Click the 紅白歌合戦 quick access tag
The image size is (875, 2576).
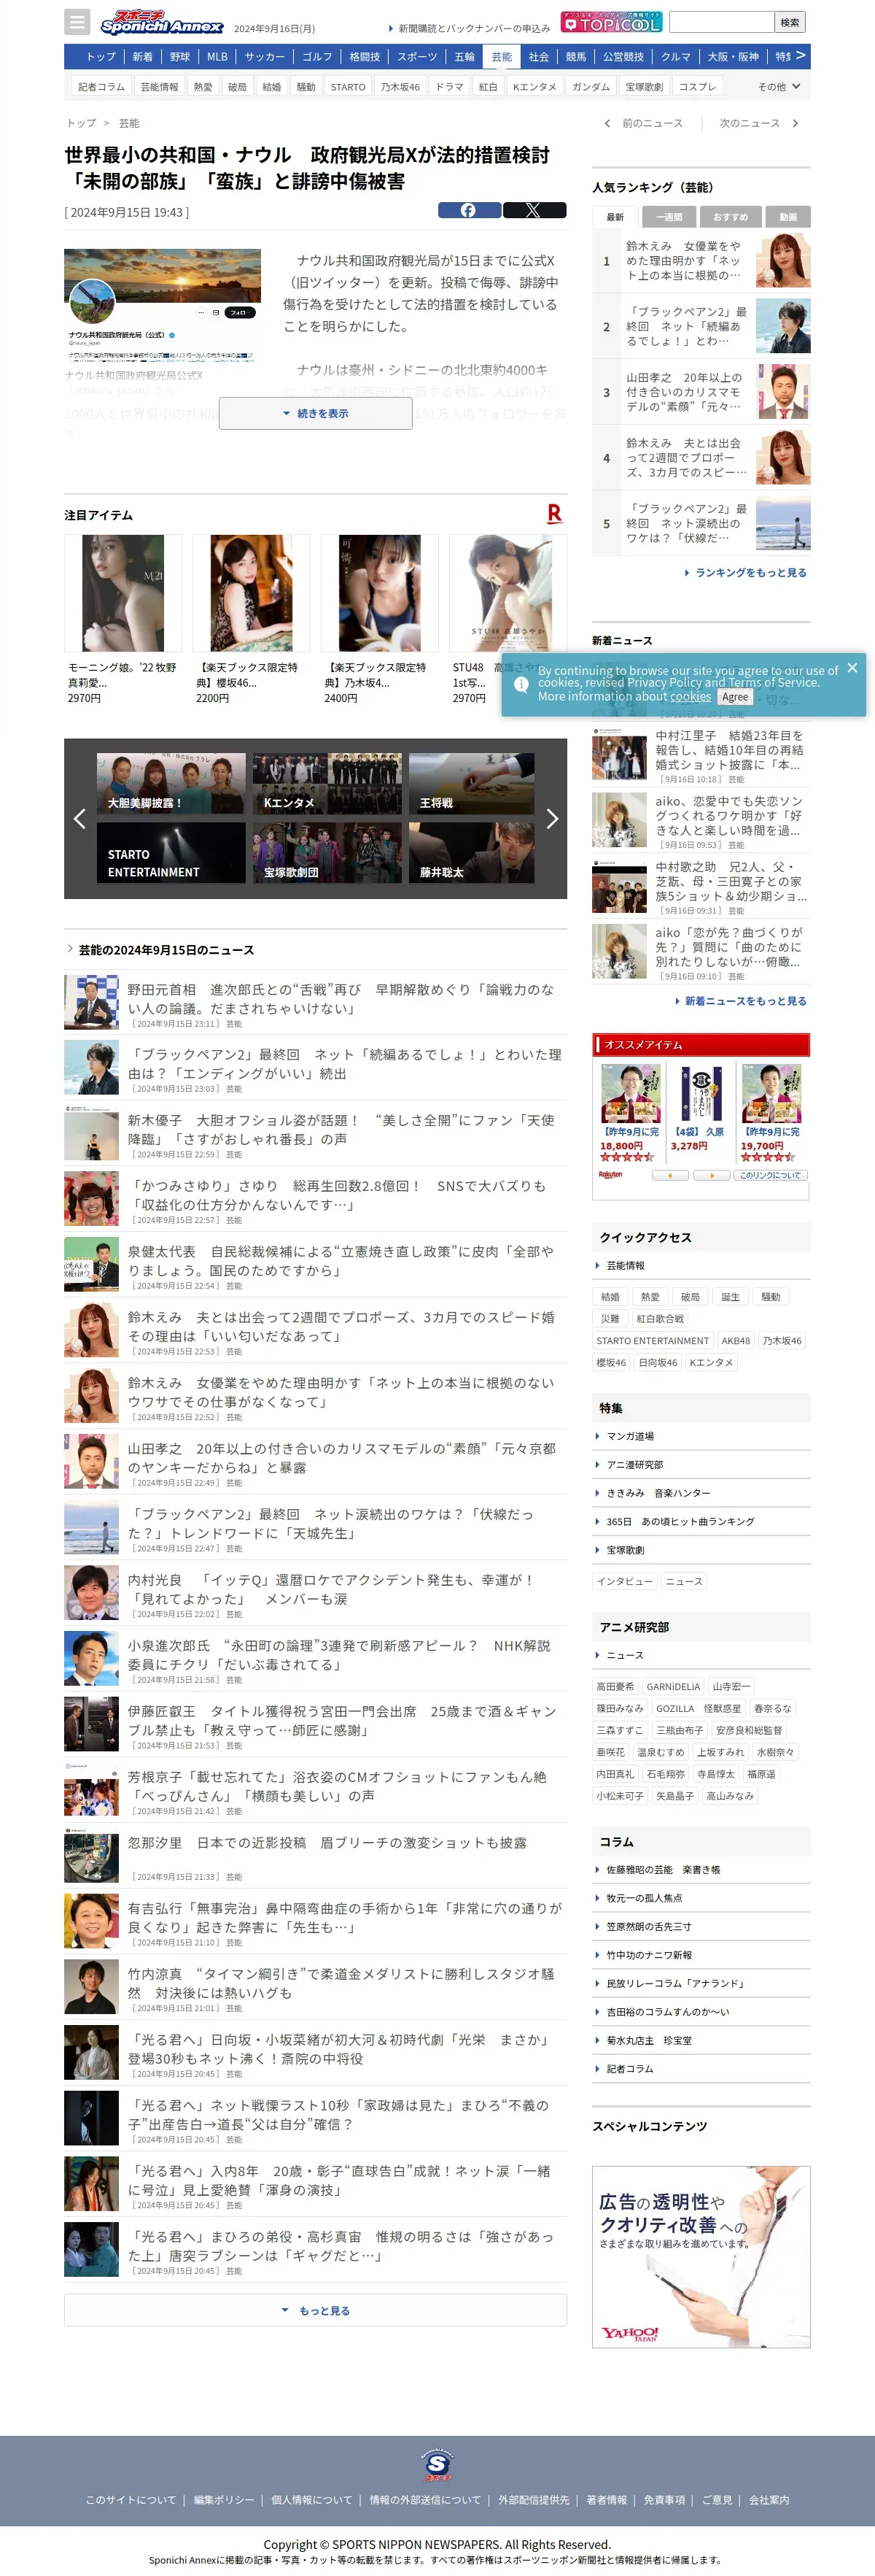click(660, 1319)
